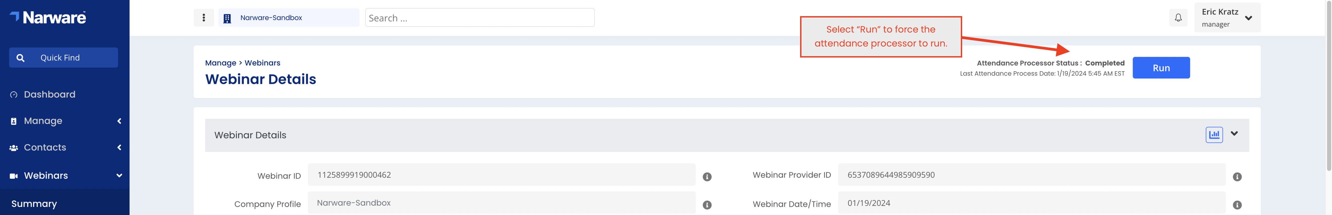Select Summary under Webinars

tap(34, 204)
